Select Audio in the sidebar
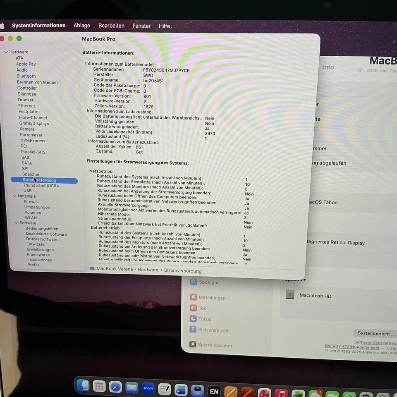Viewport: 397px width, 397px height. click(22, 70)
